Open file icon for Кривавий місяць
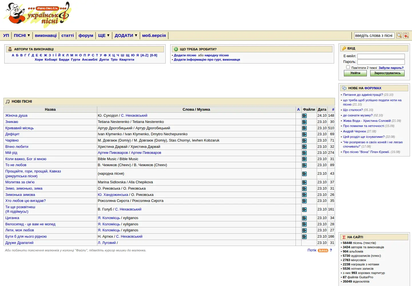Screen dimensions: 412x286 [304, 128]
